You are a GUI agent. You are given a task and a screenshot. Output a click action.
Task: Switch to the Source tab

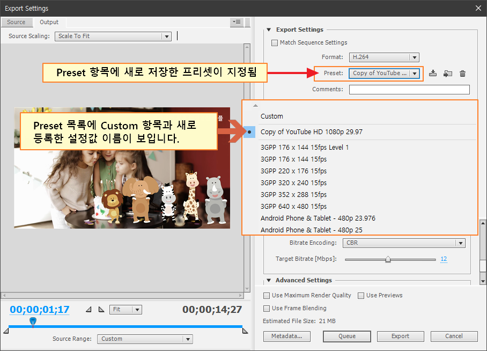(16, 23)
